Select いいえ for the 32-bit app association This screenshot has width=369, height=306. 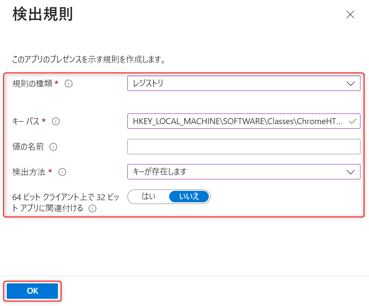(x=189, y=196)
